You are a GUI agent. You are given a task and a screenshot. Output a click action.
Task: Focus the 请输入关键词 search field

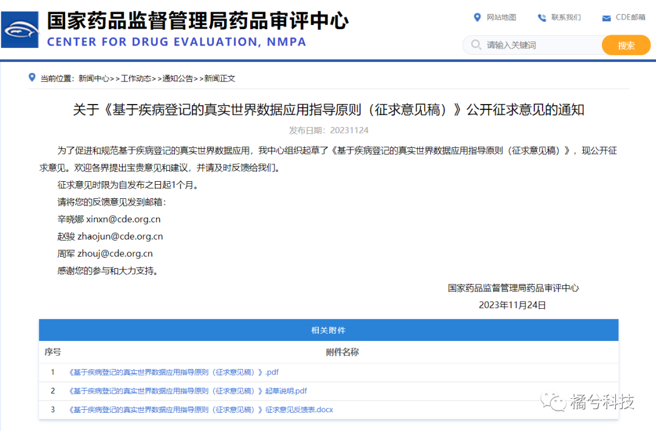click(x=532, y=45)
